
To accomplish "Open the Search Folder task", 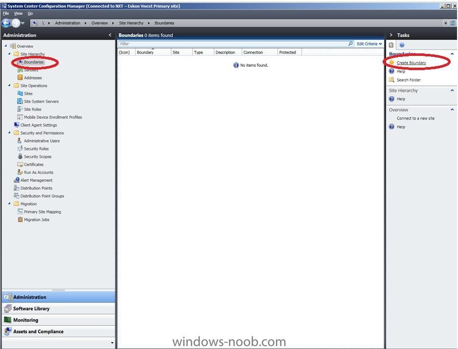I will 409,80.
